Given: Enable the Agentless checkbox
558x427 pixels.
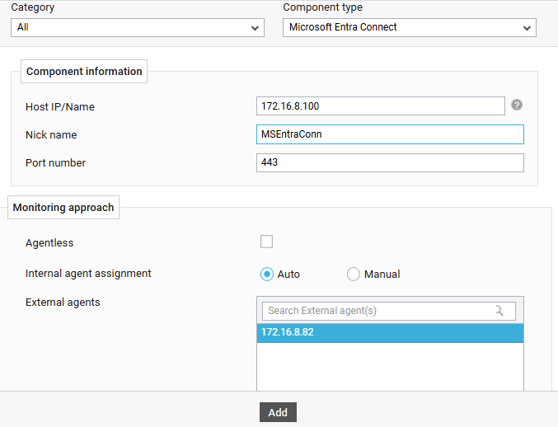Looking at the screenshot, I should coord(266,242).
